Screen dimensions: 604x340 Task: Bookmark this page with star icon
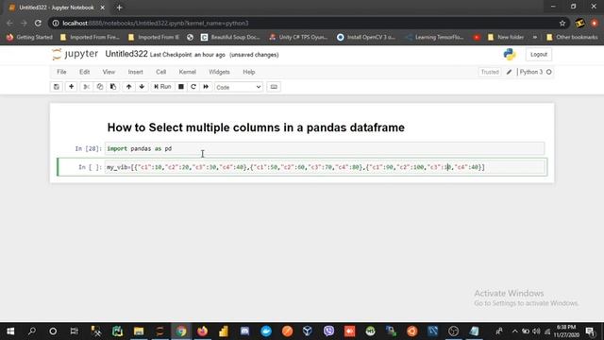562,23
